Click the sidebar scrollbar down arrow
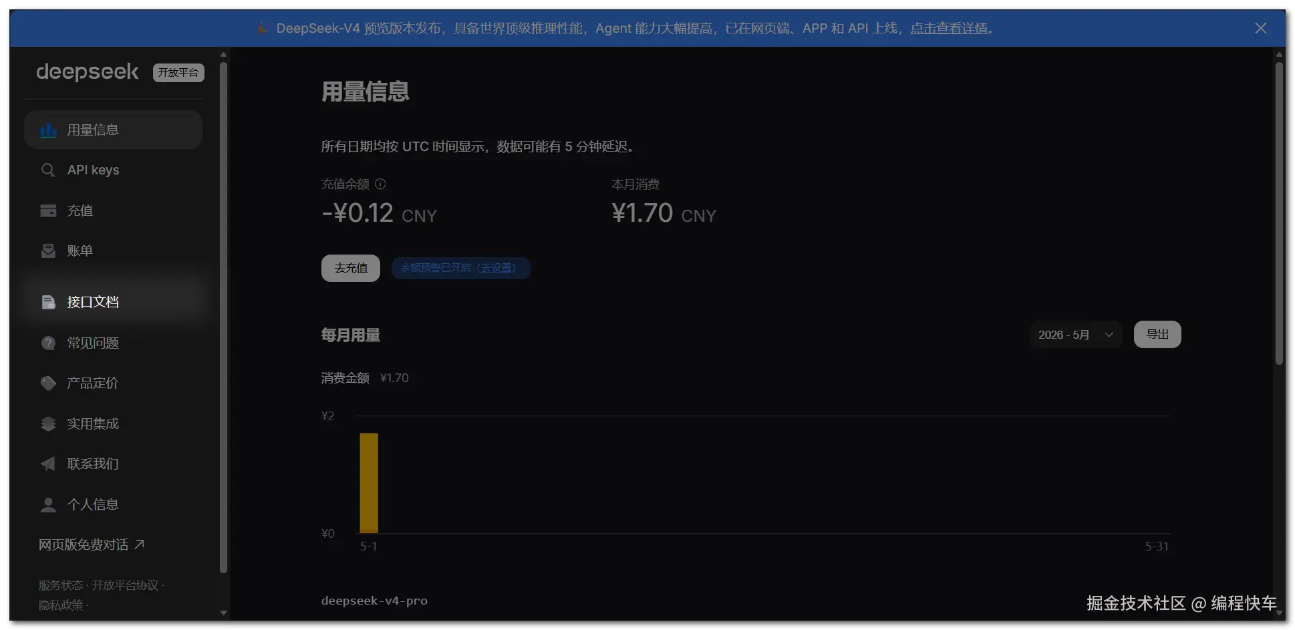1295x630 pixels. [223, 613]
